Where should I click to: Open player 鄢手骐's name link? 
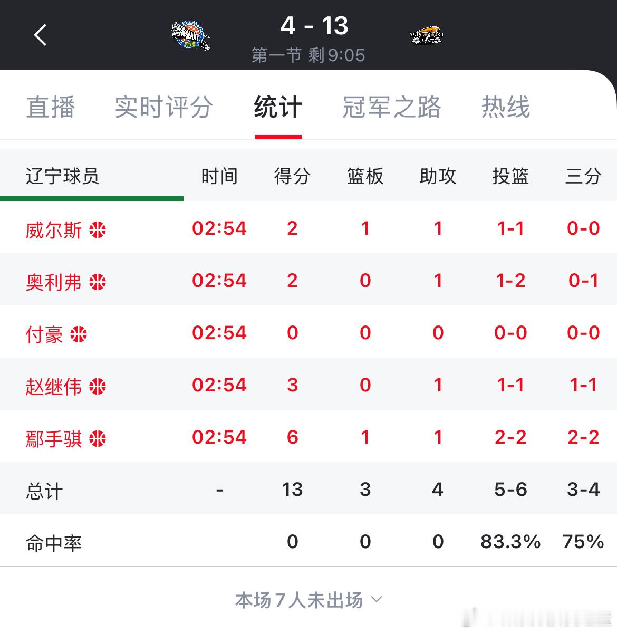click(x=54, y=439)
